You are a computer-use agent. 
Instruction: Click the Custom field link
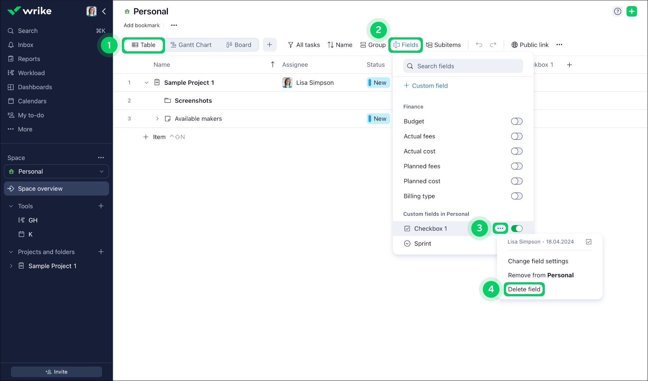pos(426,85)
